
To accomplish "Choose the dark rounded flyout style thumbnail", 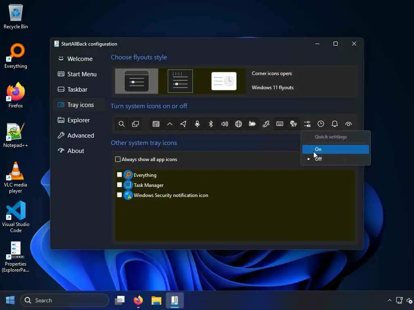I will click(x=137, y=81).
